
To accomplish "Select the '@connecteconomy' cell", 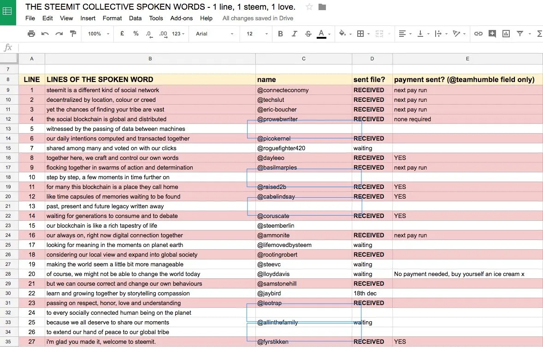I will 303,90.
